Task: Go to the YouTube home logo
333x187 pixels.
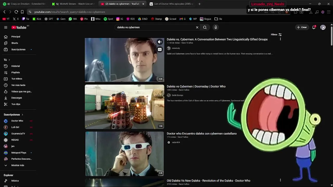Action: click(19, 27)
